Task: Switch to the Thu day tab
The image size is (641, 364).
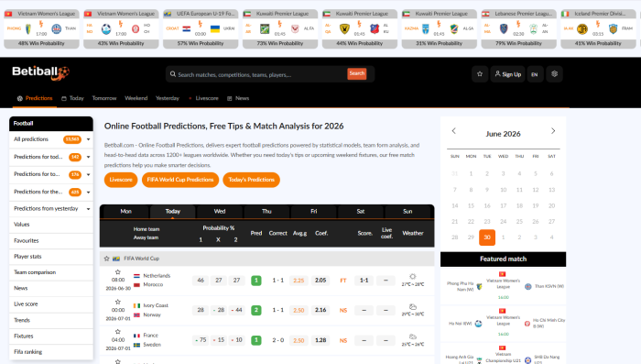Action: click(x=266, y=211)
